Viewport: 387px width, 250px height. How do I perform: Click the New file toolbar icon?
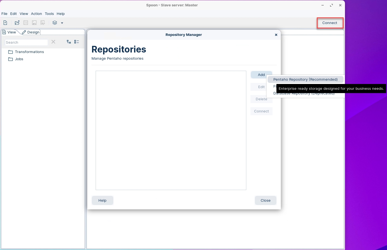click(x=5, y=23)
